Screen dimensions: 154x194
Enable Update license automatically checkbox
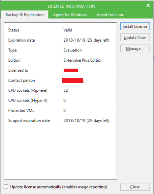click(6, 187)
